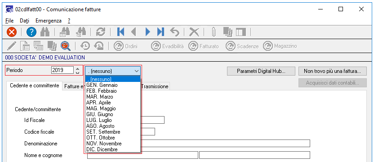
Task: Click the Scadenze toolbar button
Action: [242, 46]
